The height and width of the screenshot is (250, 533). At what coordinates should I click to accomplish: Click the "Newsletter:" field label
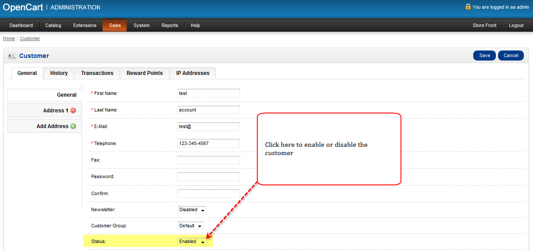[x=103, y=210]
